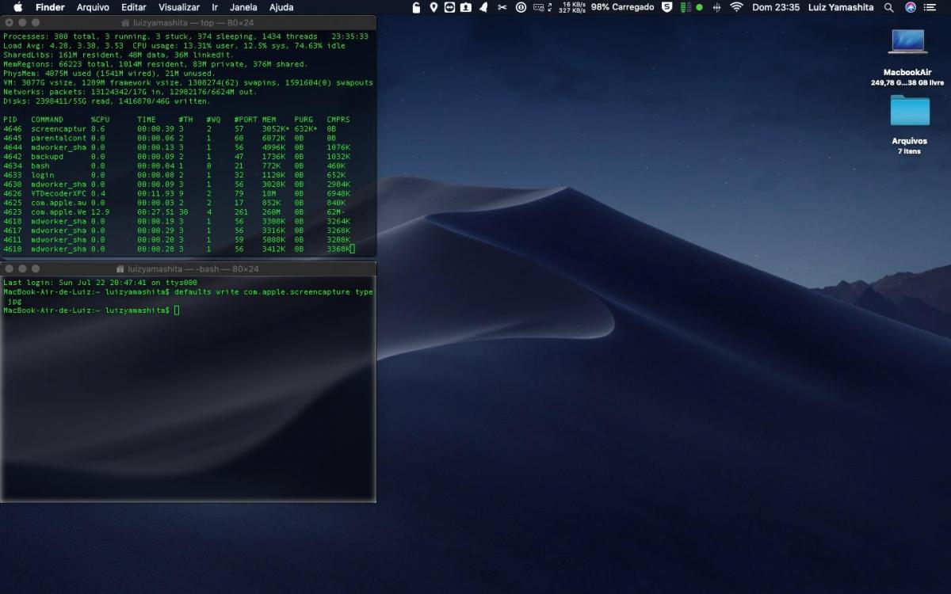The image size is (951, 594).
Task: Close the bash terminal window
Action: (8, 269)
